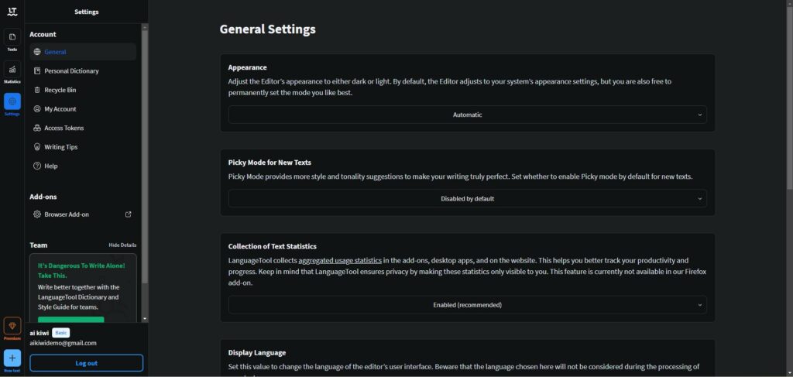This screenshot has width=793, height=377.
Task: Click the Premium diamond icon
Action: point(12,326)
